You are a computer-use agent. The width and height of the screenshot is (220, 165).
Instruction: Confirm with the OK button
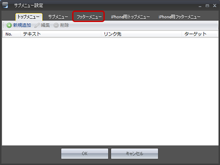84,154
